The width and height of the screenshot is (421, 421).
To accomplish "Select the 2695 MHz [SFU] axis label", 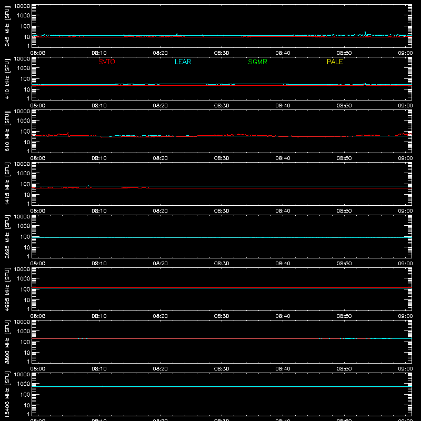I will click(7, 236).
